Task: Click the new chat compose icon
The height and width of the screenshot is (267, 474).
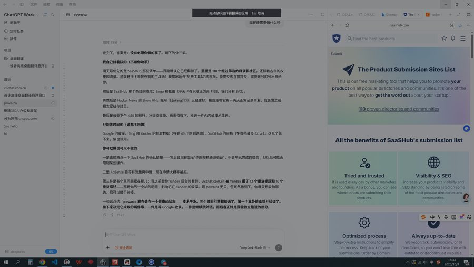Action: pyautogui.click(x=6, y=23)
